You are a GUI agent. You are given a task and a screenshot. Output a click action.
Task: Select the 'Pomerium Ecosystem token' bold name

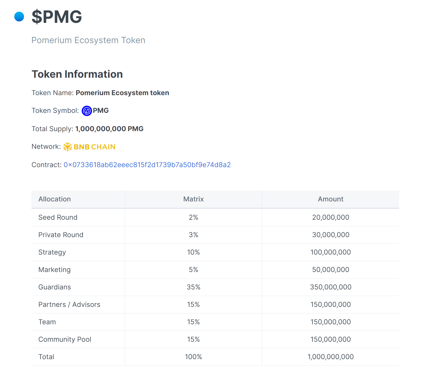click(122, 93)
